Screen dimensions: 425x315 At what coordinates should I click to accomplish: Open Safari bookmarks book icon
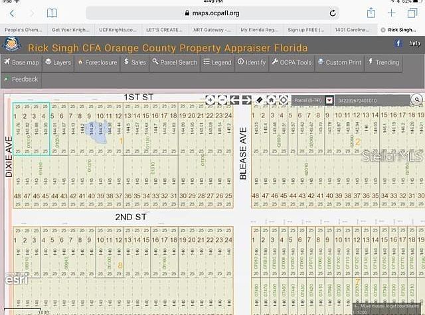(52, 13)
